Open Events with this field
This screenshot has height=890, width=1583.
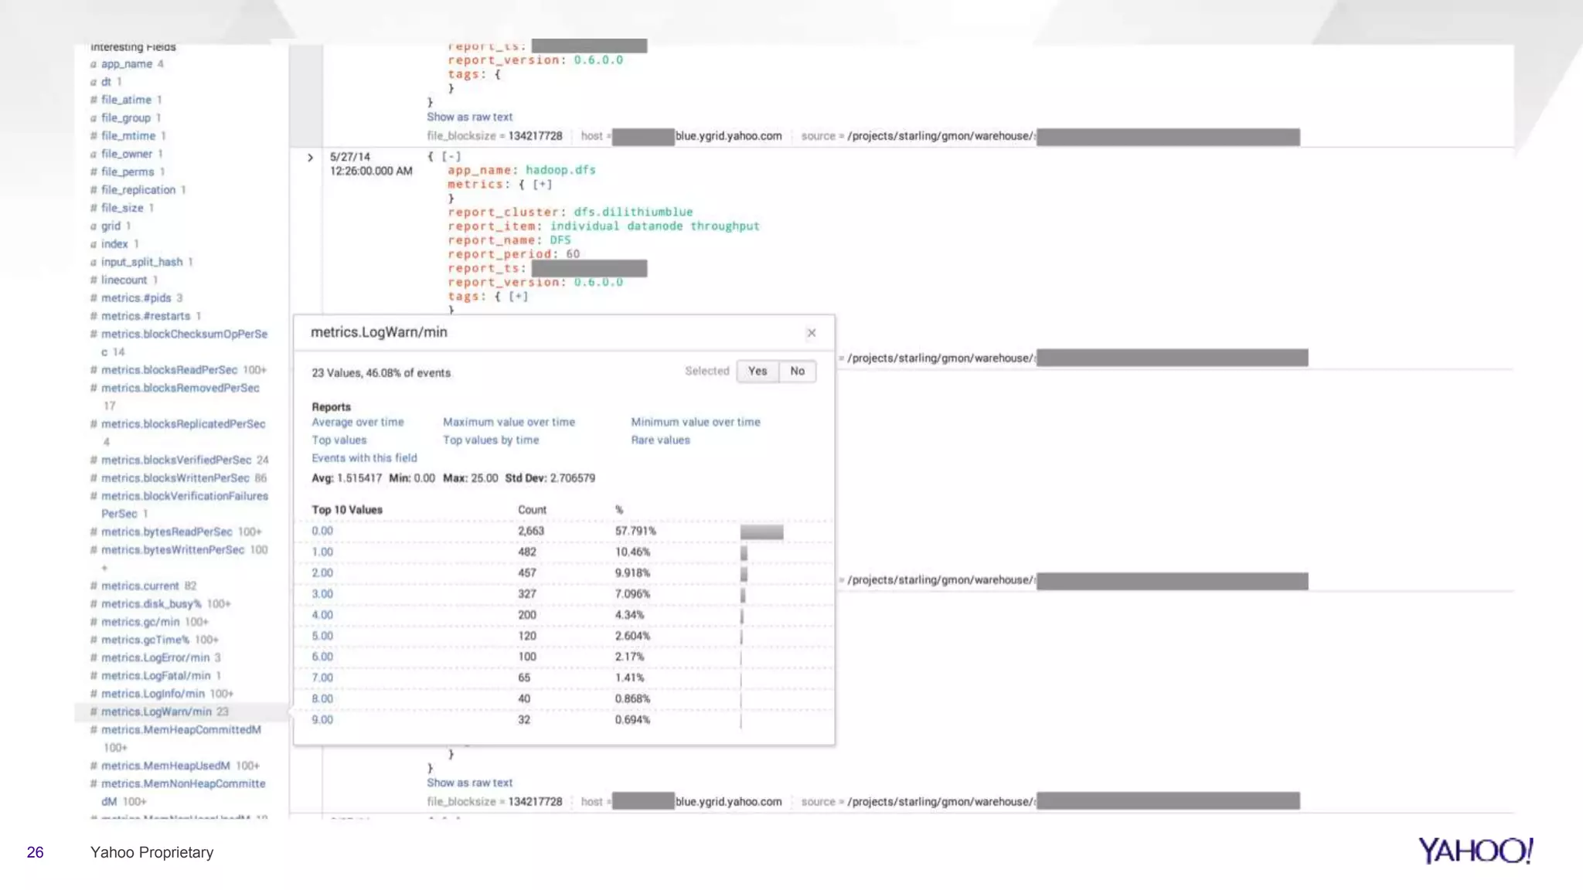364,458
